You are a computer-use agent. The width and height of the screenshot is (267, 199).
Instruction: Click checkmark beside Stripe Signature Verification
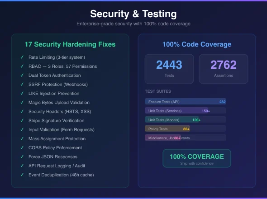tap(22, 120)
